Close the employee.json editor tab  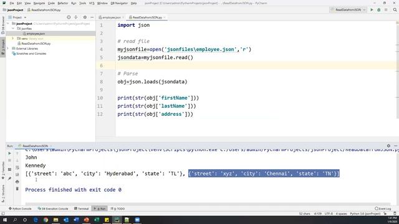tap(123, 17)
